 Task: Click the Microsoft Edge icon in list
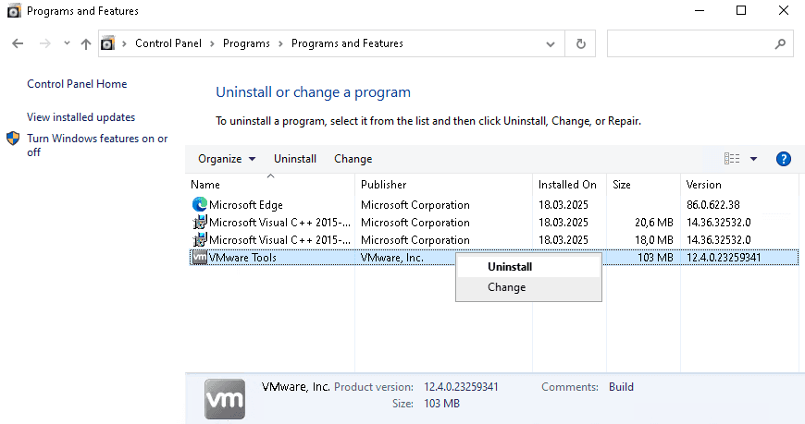[199, 204]
